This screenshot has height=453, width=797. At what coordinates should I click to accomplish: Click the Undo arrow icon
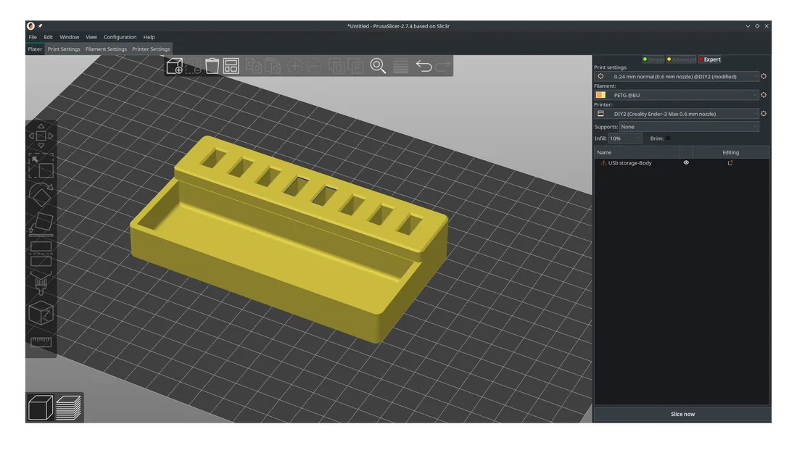click(x=424, y=66)
